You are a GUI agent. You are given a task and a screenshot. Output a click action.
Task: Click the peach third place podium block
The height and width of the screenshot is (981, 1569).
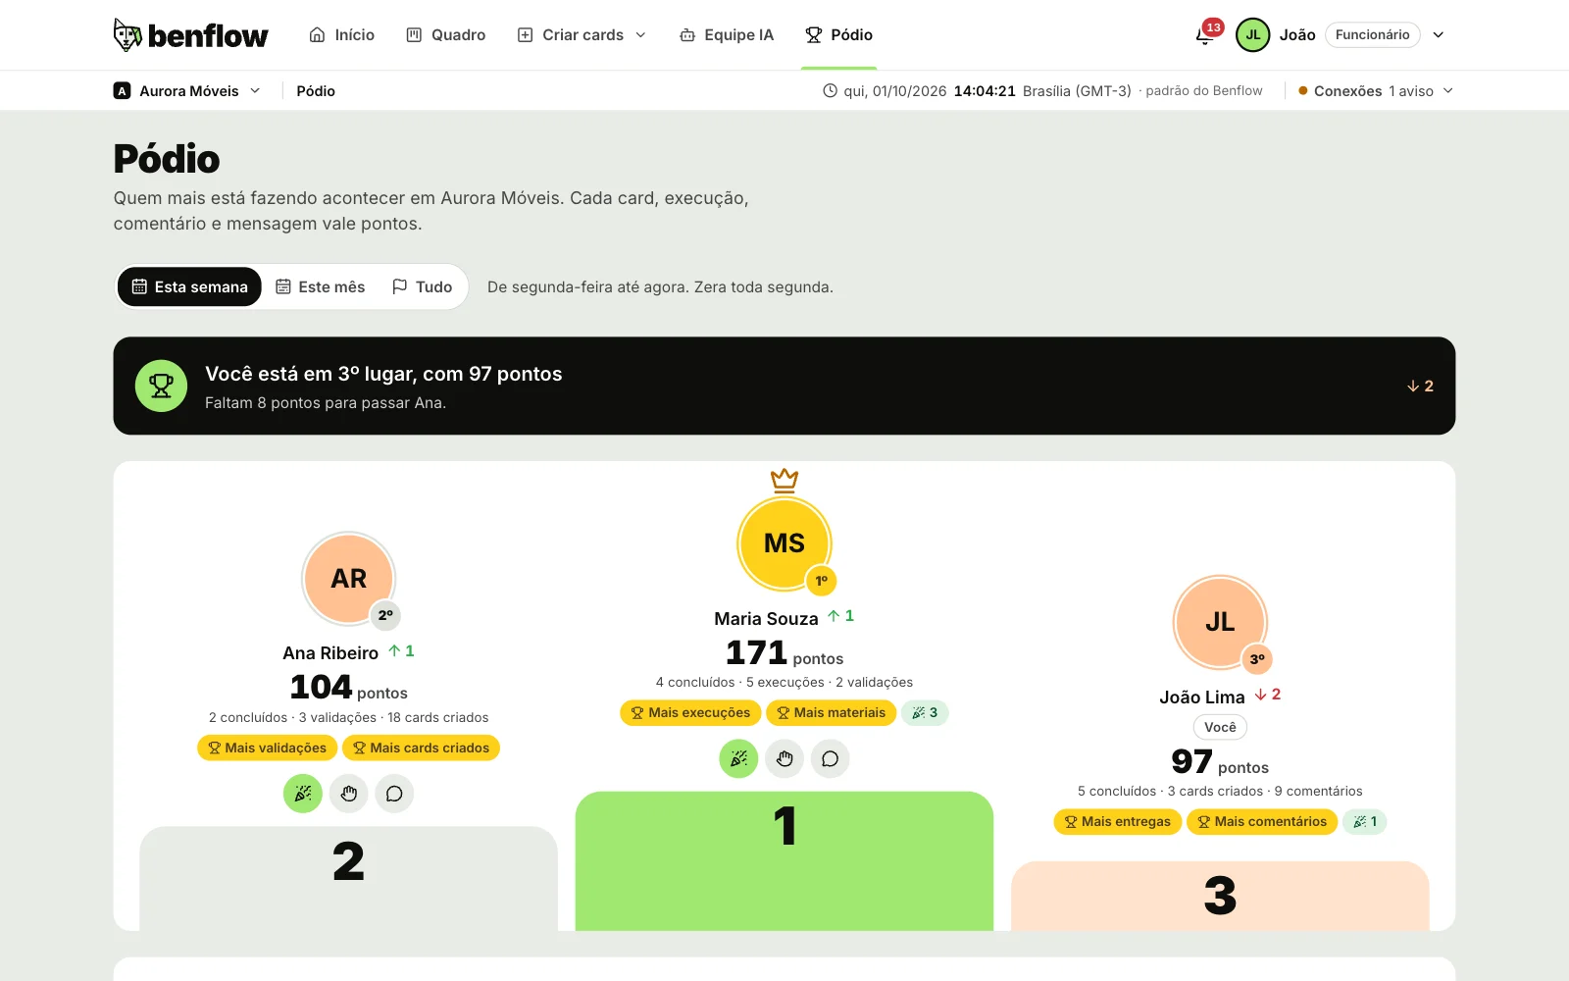point(1220,896)
